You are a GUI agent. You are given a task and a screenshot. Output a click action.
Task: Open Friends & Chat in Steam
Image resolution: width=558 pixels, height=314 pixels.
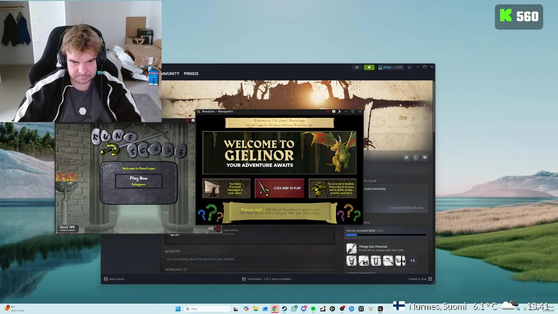click(420, 279)
